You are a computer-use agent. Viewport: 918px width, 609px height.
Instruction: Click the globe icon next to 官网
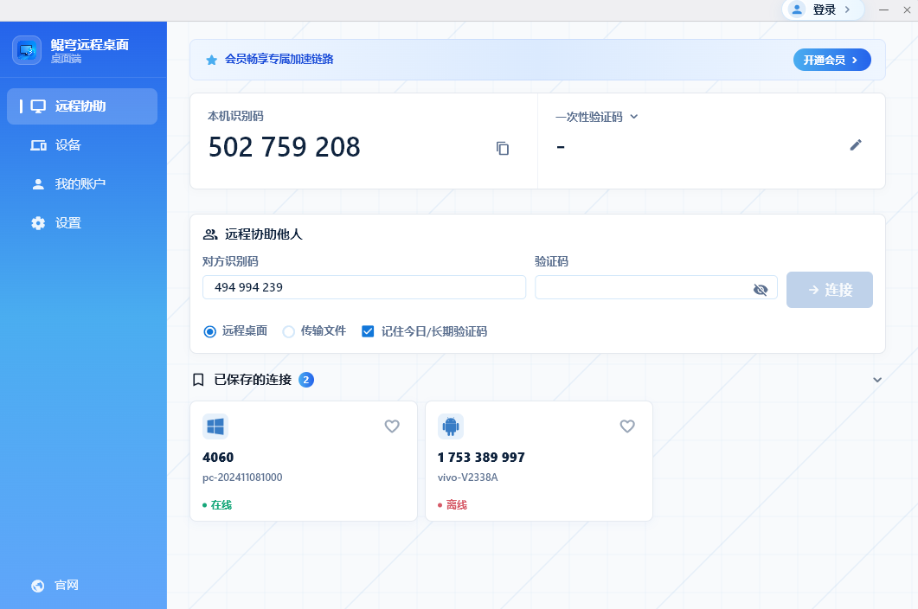pos(37,586)
